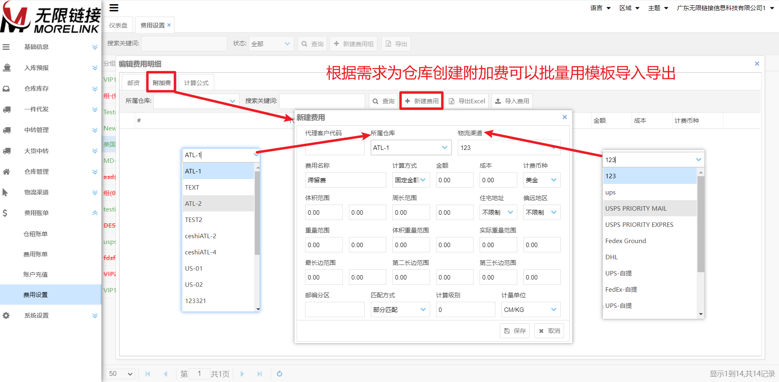The height and width of the screenshot is (382, 779).
Task: Click the 代理客户代码 input field
Action: pyautogui.click(x=335, y=148)
